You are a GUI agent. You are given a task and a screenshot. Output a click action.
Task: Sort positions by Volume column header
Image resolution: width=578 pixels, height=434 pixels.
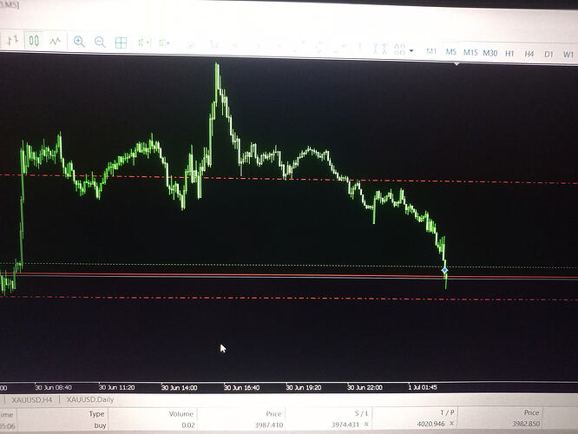tap(181, 414)
